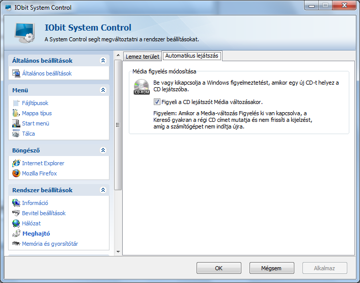Open the Hálózat link
The image size is (360, 283).
[31, 223]
